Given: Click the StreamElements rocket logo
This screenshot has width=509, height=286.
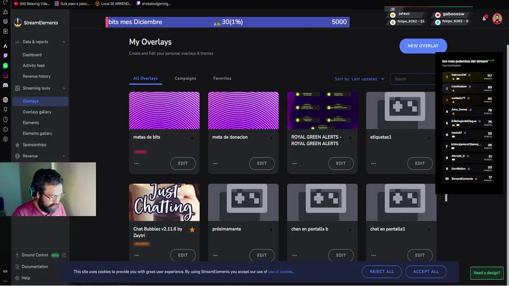Looking at the screenshot, I should coord(18,23).
